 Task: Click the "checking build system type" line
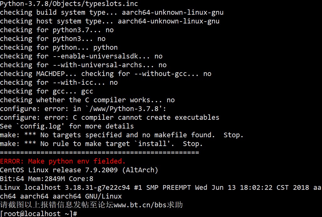[112, 13]
